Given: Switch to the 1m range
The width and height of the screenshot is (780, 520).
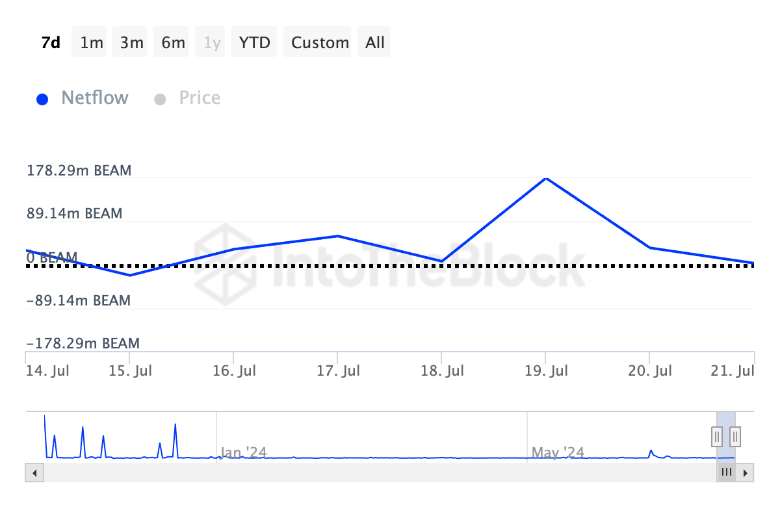Looking at the screenshot, I should tap(92, 43).
